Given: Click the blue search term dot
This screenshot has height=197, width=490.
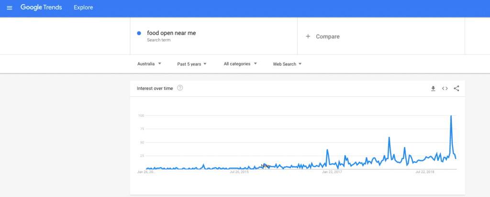Looking at the screenshot, I should tap(139, 33).
